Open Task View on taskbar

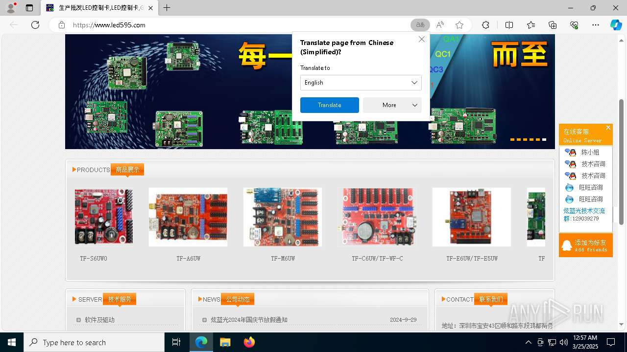pyautogui.click(x=176, y=342)
